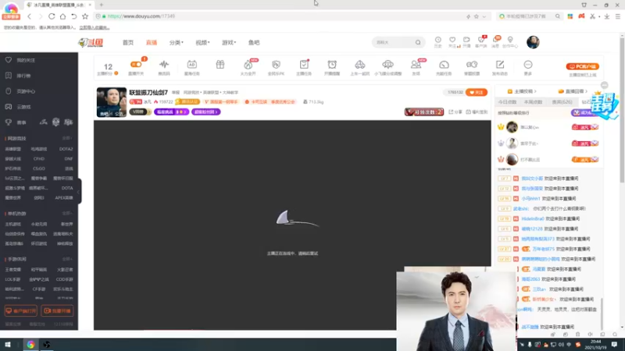This screenshot has width=625, height=351.
Task: Expand 全部 beside 网游竞技 section
Action: point(67,138)
